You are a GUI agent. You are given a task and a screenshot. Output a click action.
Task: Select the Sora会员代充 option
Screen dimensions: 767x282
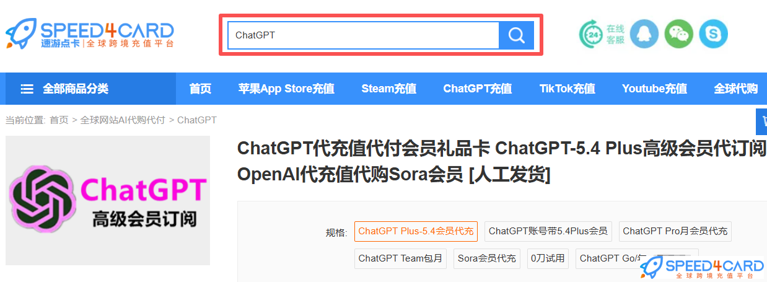[x=487, y=258]
